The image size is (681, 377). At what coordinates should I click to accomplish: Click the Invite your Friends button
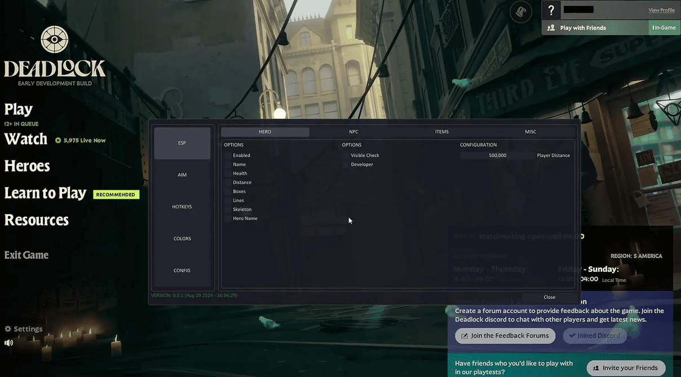point(626,368)
